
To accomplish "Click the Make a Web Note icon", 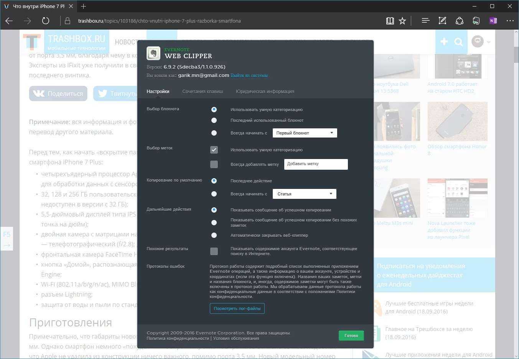I will (442, 21).
